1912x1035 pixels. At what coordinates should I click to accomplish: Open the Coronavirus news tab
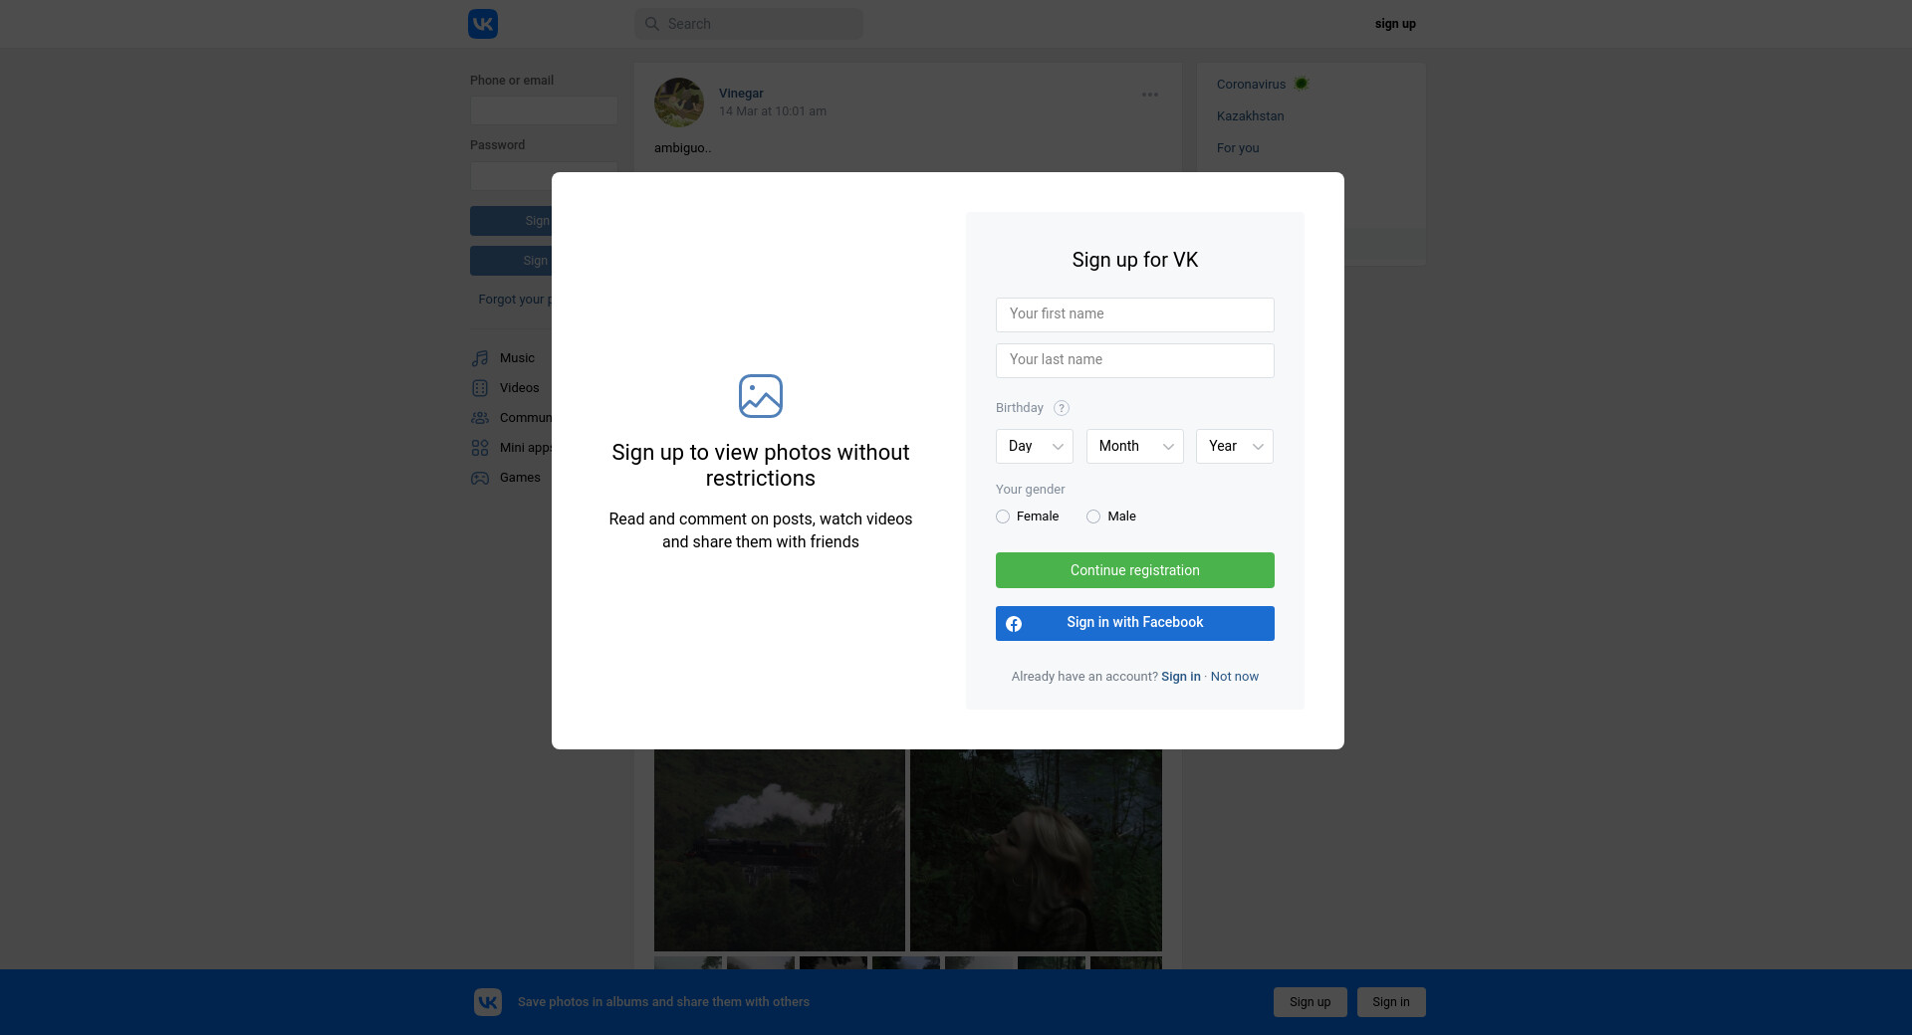[1251, 85]
